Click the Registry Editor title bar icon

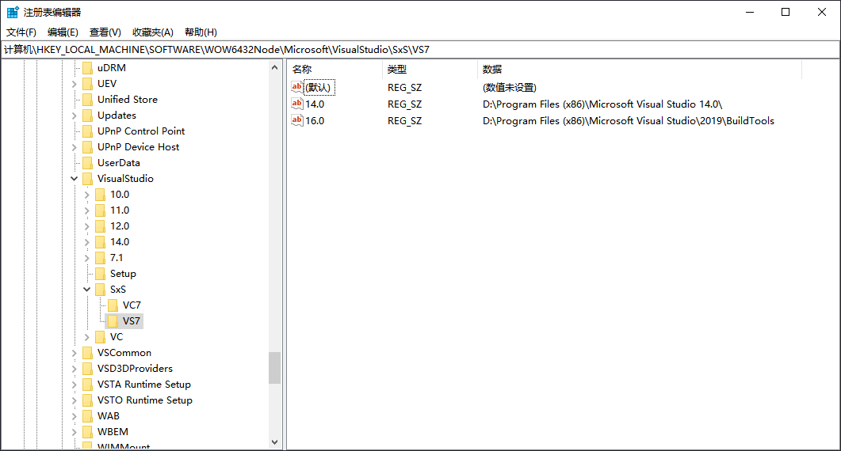tap(13, 12)
